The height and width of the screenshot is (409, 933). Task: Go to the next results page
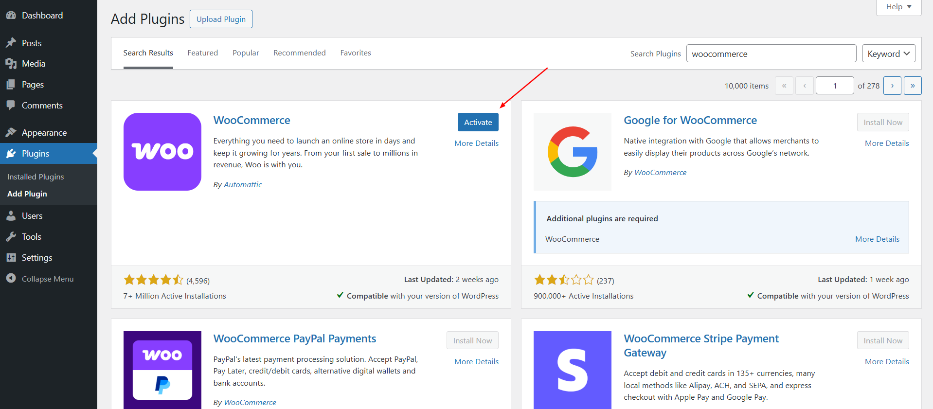tap(892, 86)
